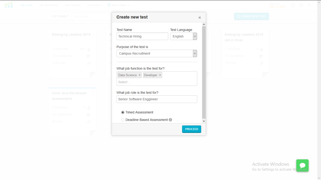Go to My Tests tab

coord(27,5)
